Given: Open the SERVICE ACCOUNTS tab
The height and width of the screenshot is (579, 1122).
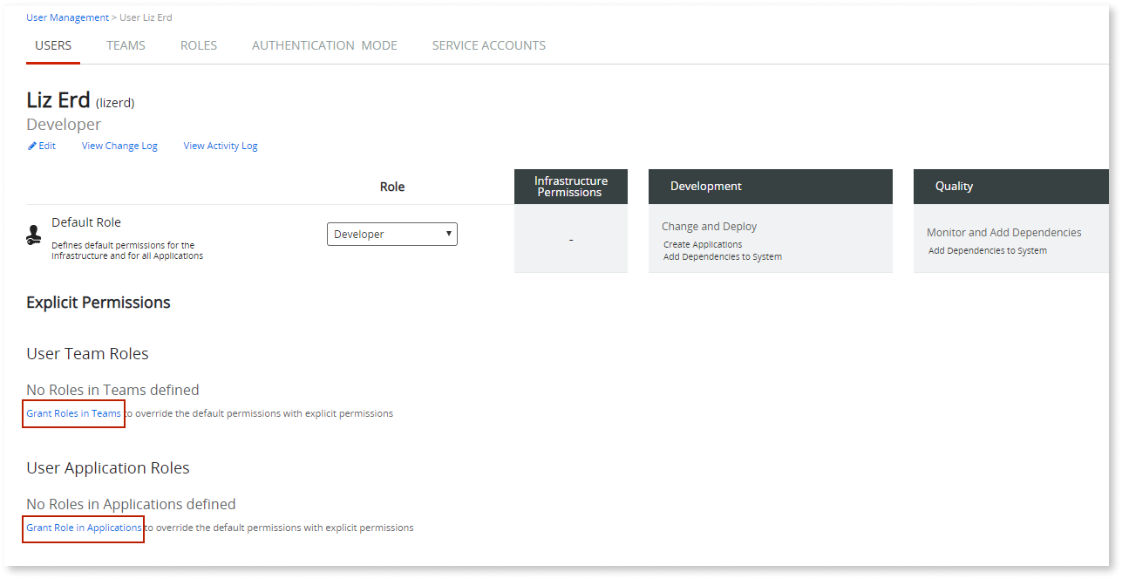Looking at the screenshot, I should (488, 45).
